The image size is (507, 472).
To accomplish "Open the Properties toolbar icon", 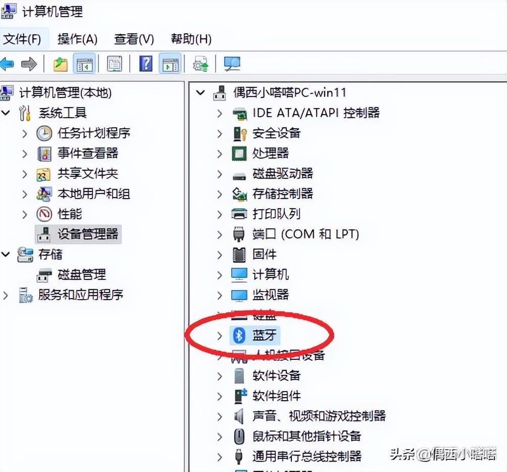I will click(x=115, y=64).
